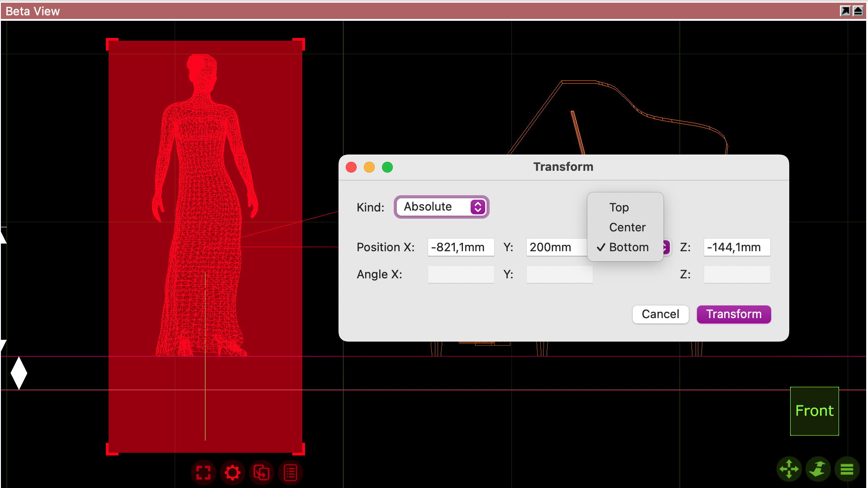This screenshot has width=868, height=488.
Task: Click the Position Z field showing -144,1mm
Action: (736, 247)
